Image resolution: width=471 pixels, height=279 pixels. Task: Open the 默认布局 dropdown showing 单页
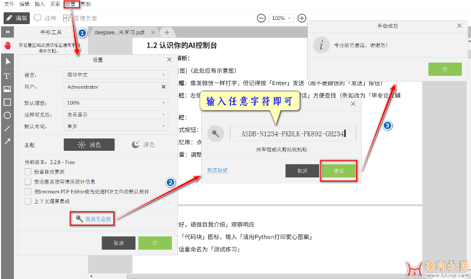click(x=116, y=126)
